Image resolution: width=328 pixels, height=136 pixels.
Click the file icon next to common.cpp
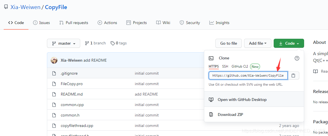(x=54, y=105)
